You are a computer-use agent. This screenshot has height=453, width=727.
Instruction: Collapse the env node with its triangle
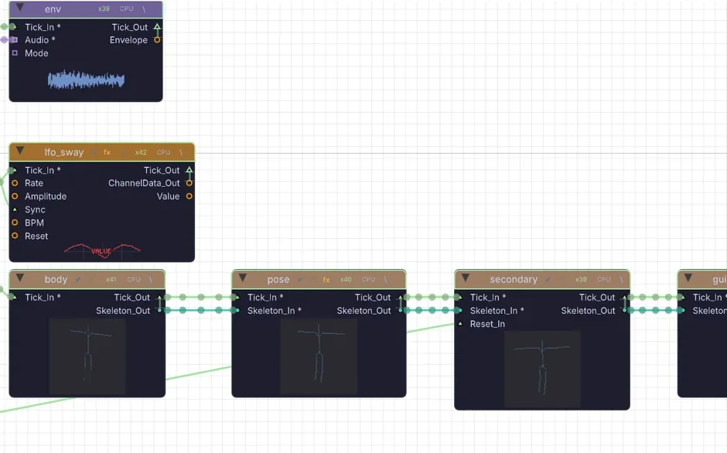tap(20, 8)
